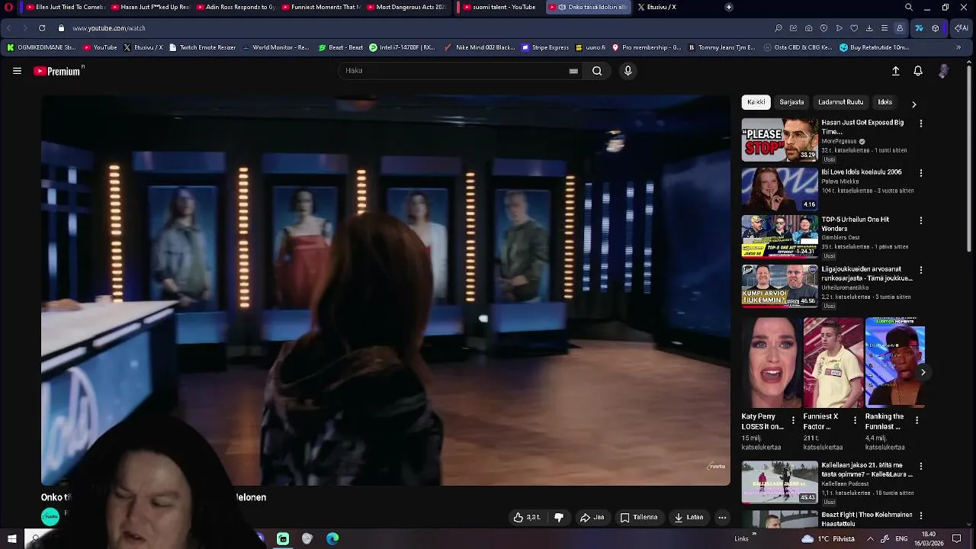Open options for Ibi Love Idols video
The height and width of the screenshot is (549, 976).
click(920, 173)
